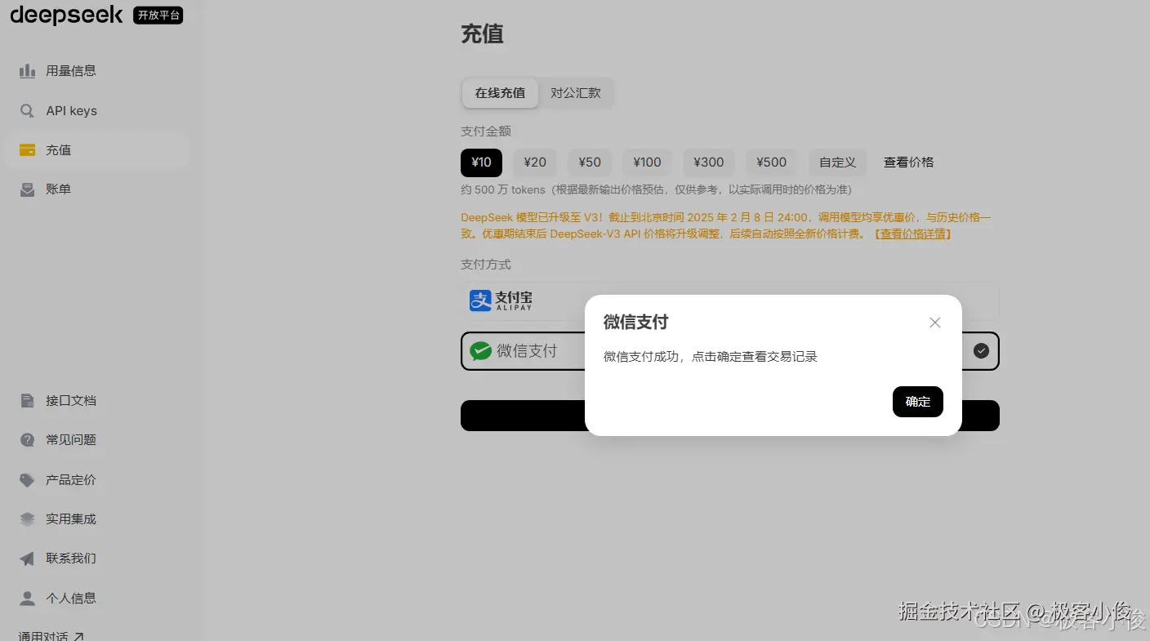The image size is (1150, 641).
Task: Click the API docs document icon
Action: [x=27, y=401]
